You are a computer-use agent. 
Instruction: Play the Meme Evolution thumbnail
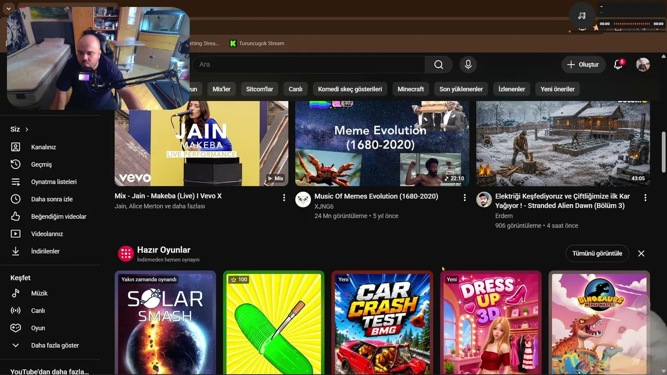(382, 143)
